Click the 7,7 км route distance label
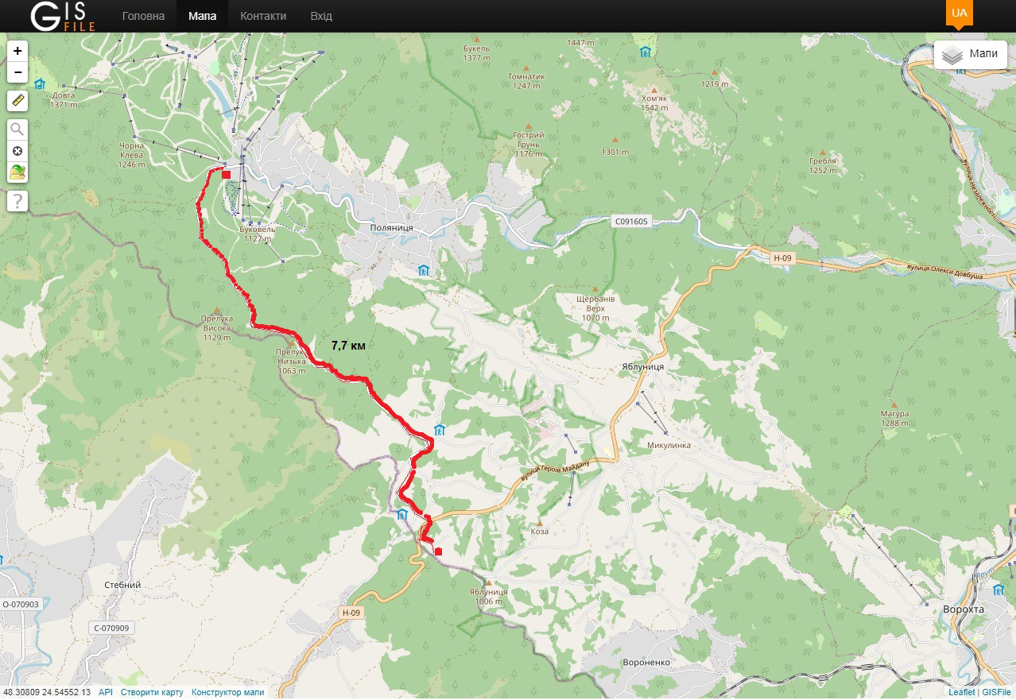Viewport: 1016px width, 700px height. [348, 346]
